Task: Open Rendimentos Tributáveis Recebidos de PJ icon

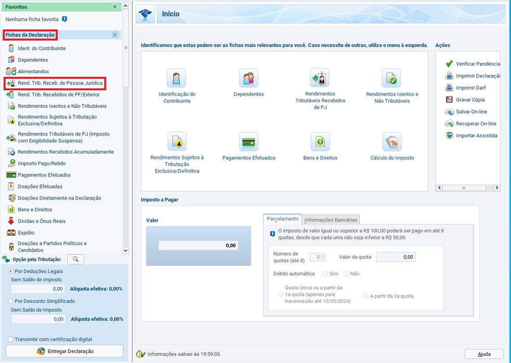Action: [x=319, y=79]
